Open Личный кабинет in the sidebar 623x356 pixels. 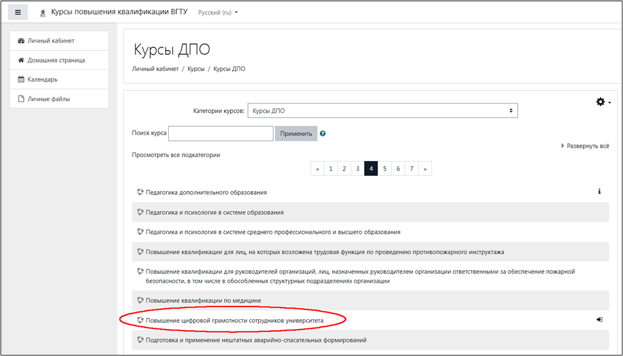tap(51, 41)
